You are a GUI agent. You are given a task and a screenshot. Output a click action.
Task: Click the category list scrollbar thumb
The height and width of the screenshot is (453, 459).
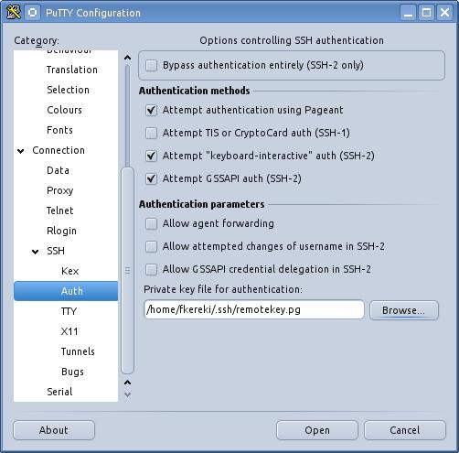click(127, 270)
